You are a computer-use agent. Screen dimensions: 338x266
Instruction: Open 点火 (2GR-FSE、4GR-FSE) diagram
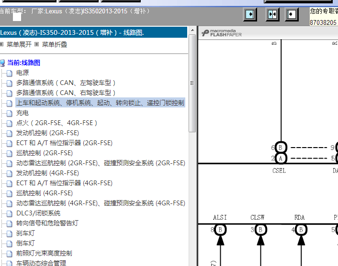[x=56, y=123]
